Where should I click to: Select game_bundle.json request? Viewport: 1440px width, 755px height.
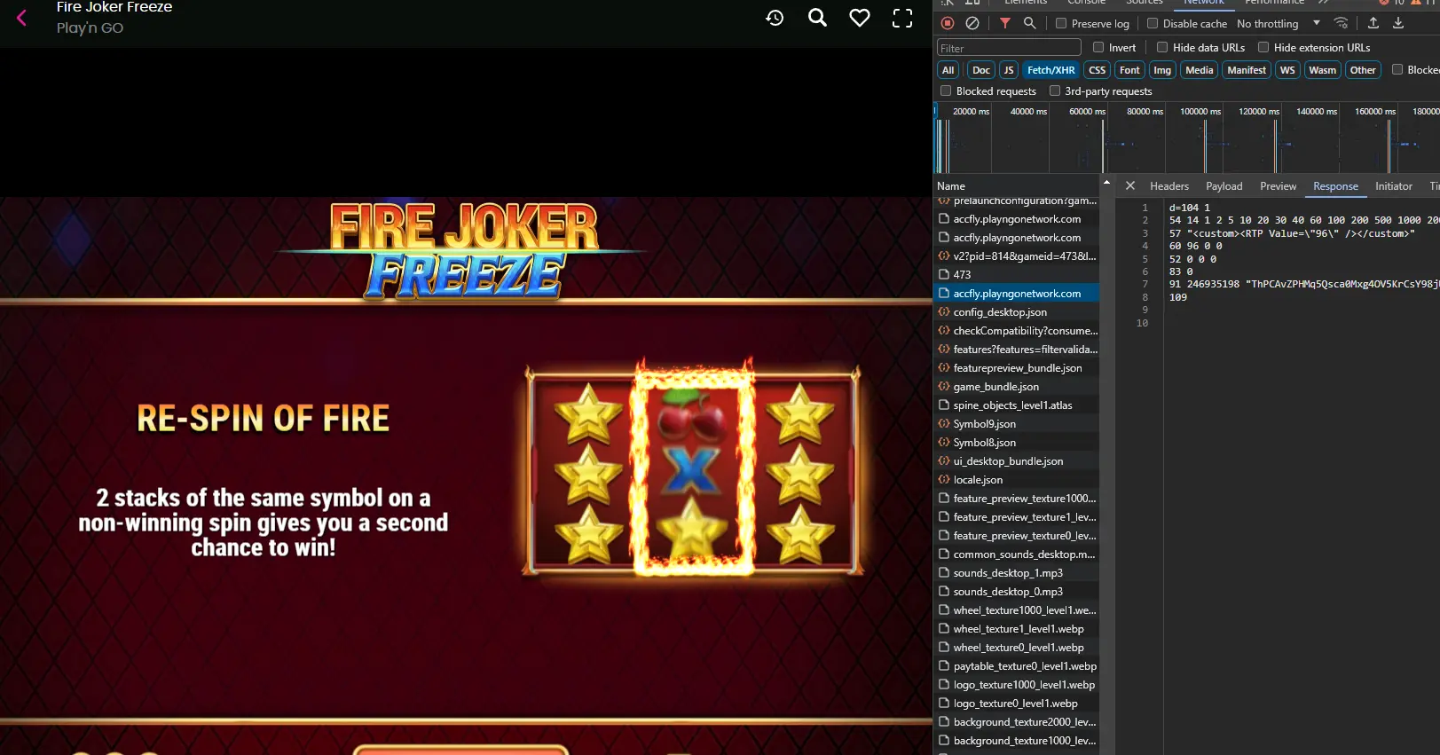point(1018,387)
